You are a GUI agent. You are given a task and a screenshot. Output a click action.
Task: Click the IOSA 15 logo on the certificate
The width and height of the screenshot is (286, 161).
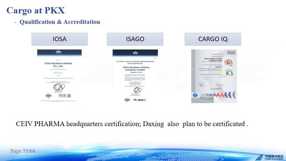[65, 95]
